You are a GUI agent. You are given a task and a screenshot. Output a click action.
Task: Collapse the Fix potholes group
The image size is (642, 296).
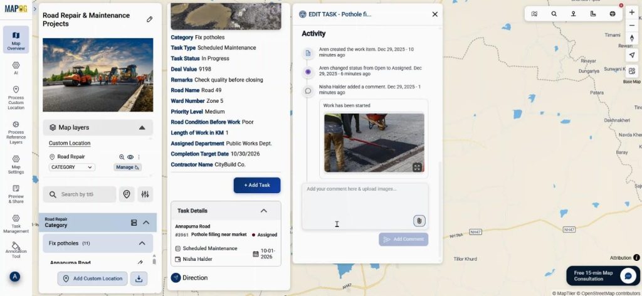tap(142, 243)
